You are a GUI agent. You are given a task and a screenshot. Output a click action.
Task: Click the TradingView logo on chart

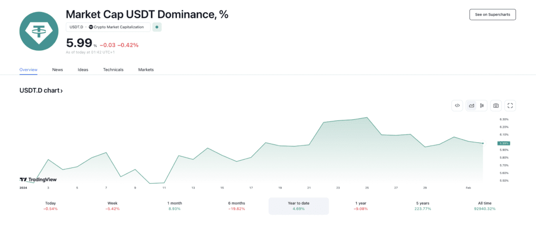click(38, 179)
